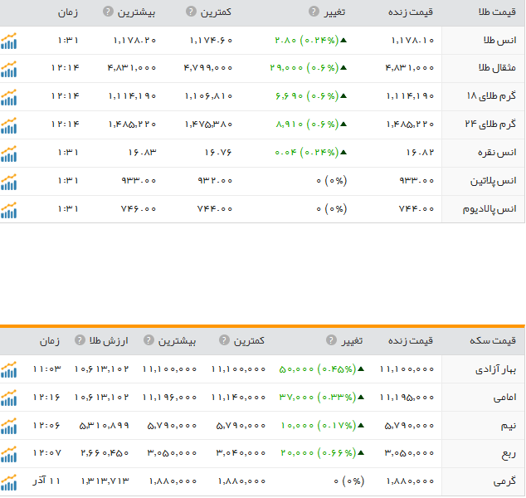Click time ۱۱:۰۳ in بهار آزادی row
This screenshot has width=526, height=498.
47,369
